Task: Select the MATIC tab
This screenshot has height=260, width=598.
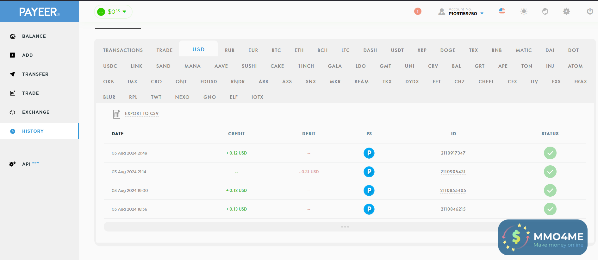Action: [524, 50]
